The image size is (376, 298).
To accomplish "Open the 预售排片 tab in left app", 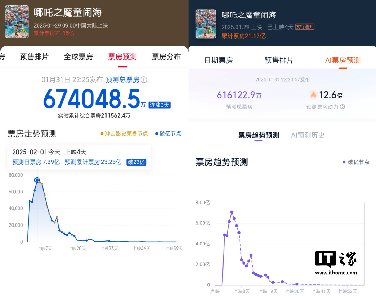I will 34,57.
